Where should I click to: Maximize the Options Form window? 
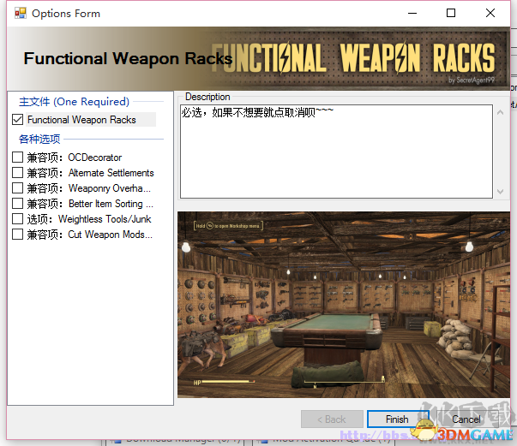tap(451, 13)
